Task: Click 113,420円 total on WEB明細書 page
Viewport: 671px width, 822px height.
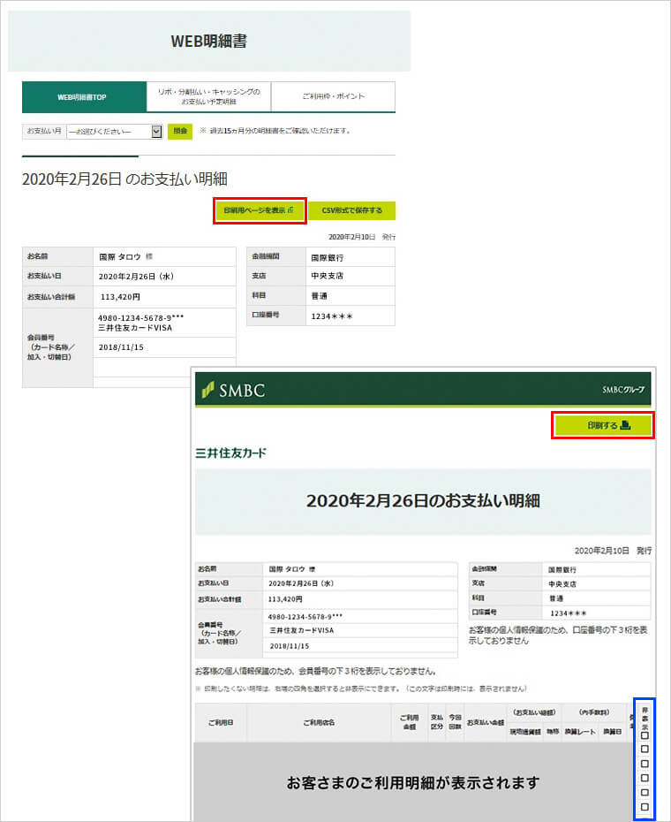Action: tap(120, 297)
